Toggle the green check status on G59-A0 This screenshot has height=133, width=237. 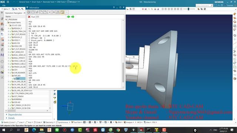click(x=11, y=102)
